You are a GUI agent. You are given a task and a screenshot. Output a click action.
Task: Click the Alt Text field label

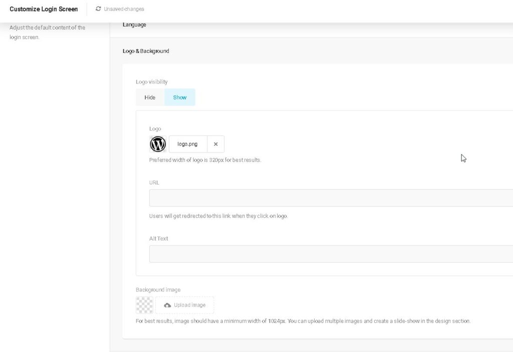pyautogui.click(x=158, y=238)
